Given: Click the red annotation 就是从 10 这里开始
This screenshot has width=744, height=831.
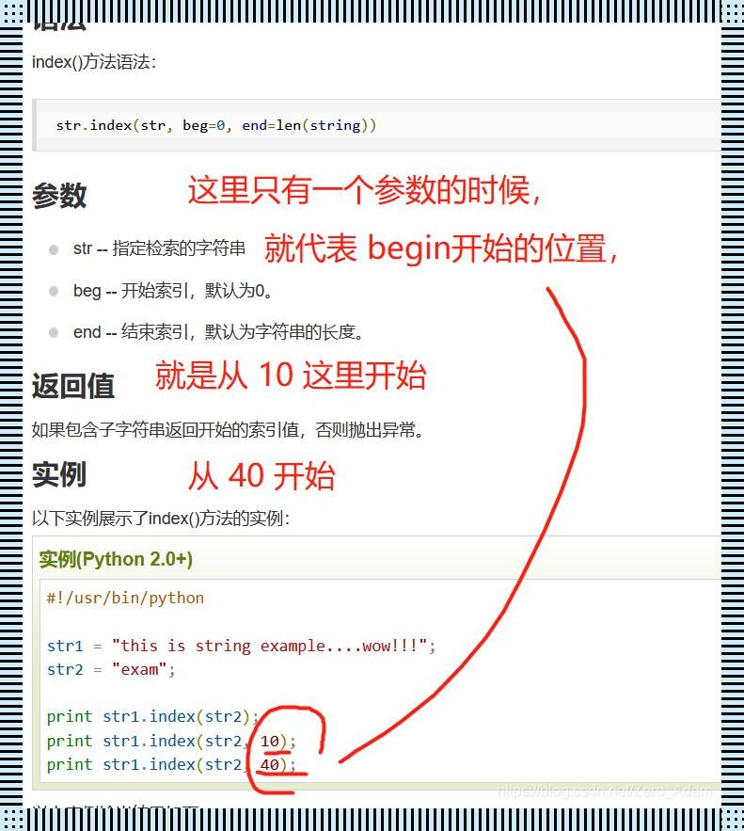Looking at the screenshot, I should (291, 376).
